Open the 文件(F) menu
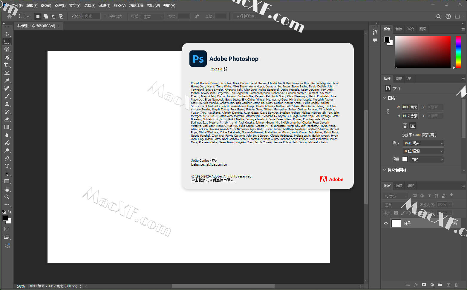The height and width of the screenshot is (290, 467). (17, 6)
